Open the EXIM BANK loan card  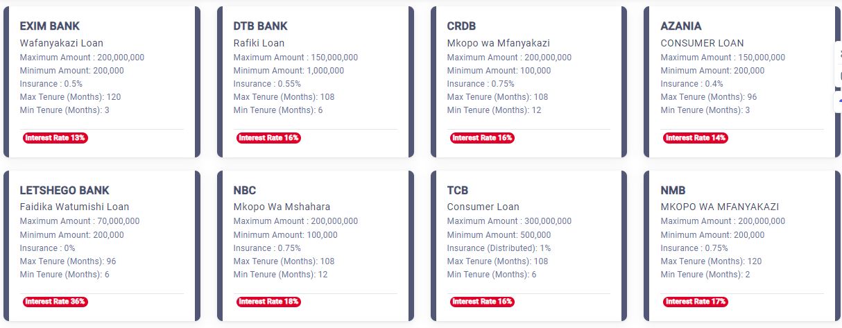point(101,82)
